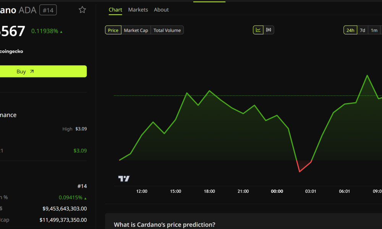The height and width of the screenshot is (229, 382).
Task: Click the $9,453,643,303.00 value
Action: pyautogui.click(x=65, y=208)
